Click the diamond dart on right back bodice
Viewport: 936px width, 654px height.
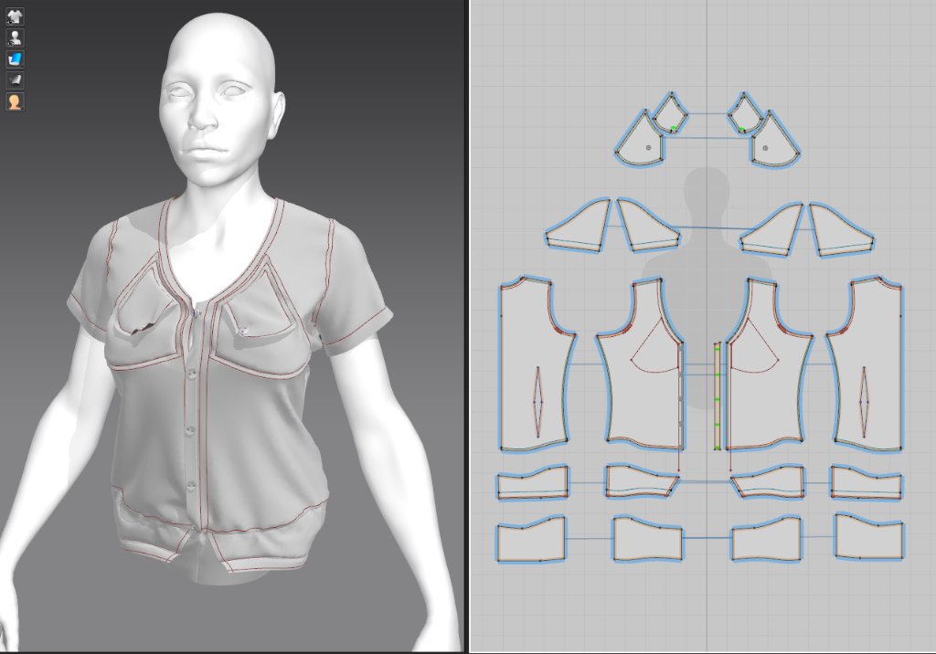863,402
